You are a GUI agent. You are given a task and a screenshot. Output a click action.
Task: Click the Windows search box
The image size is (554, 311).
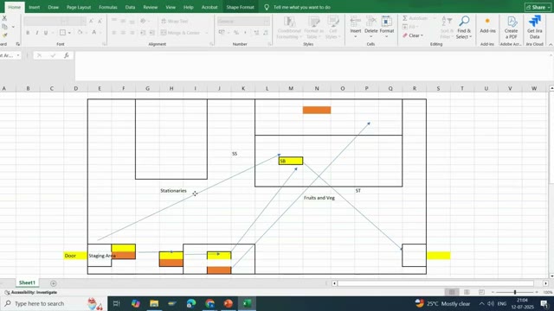[53, 303]
